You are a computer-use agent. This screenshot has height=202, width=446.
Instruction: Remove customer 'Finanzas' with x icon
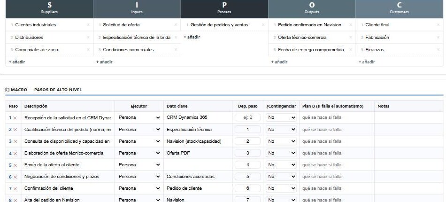point(438,49)
